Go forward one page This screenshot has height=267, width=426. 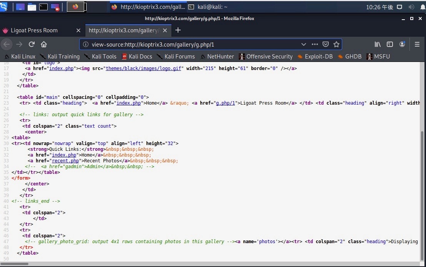coord(19,44)
